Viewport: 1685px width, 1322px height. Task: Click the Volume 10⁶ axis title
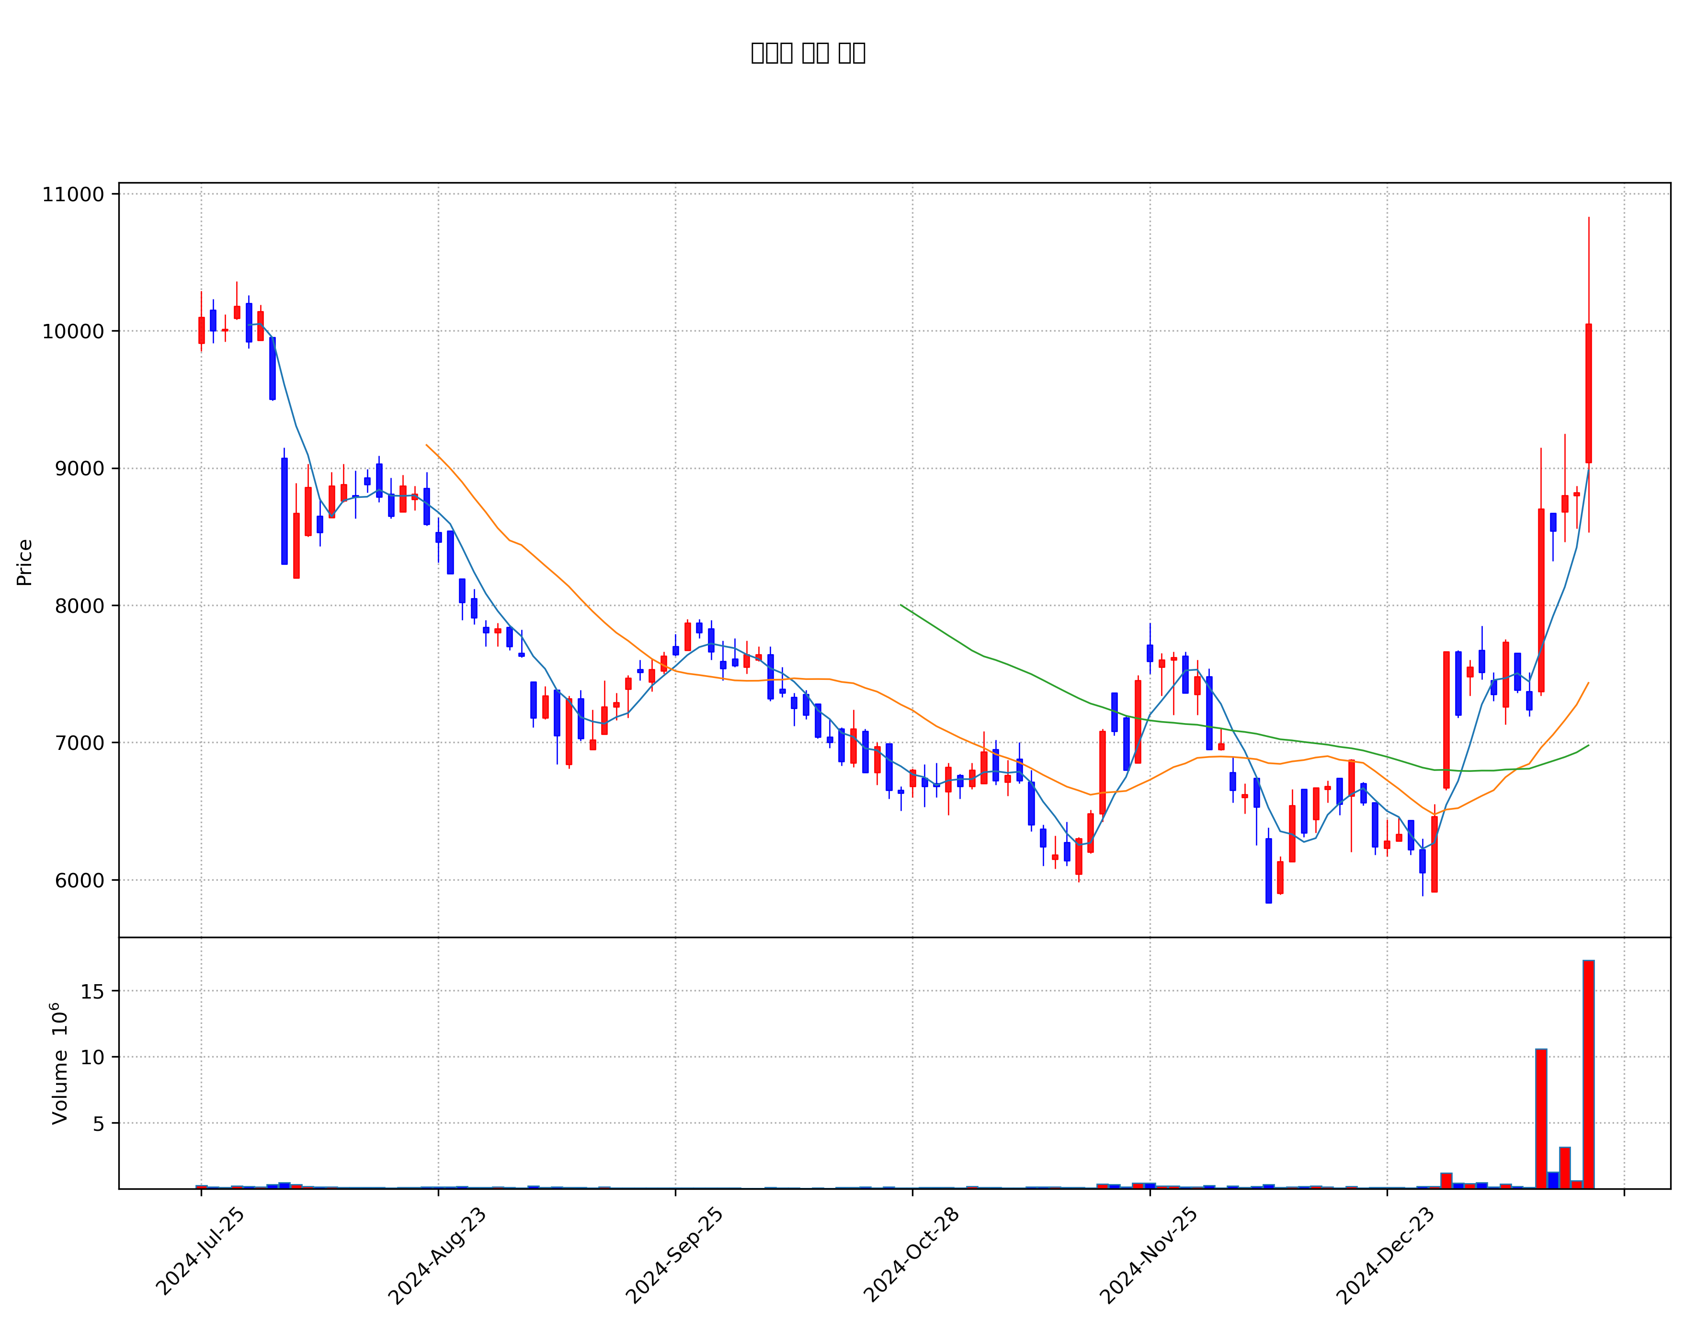59,1063
